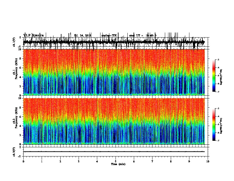Click the "-3" label on ch.1 color bar

[218, 59]
